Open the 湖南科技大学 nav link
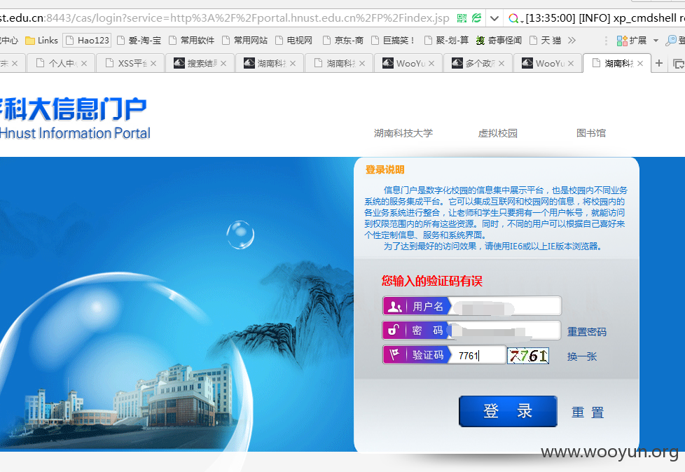Screen dimensions: 685x472 tap(403, 133)
